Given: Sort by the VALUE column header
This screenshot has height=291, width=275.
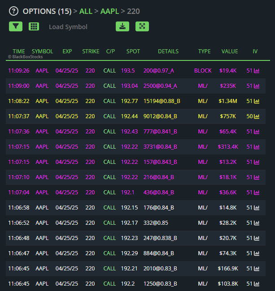Looking at the screenshot, I should click(x=230, y=51).
